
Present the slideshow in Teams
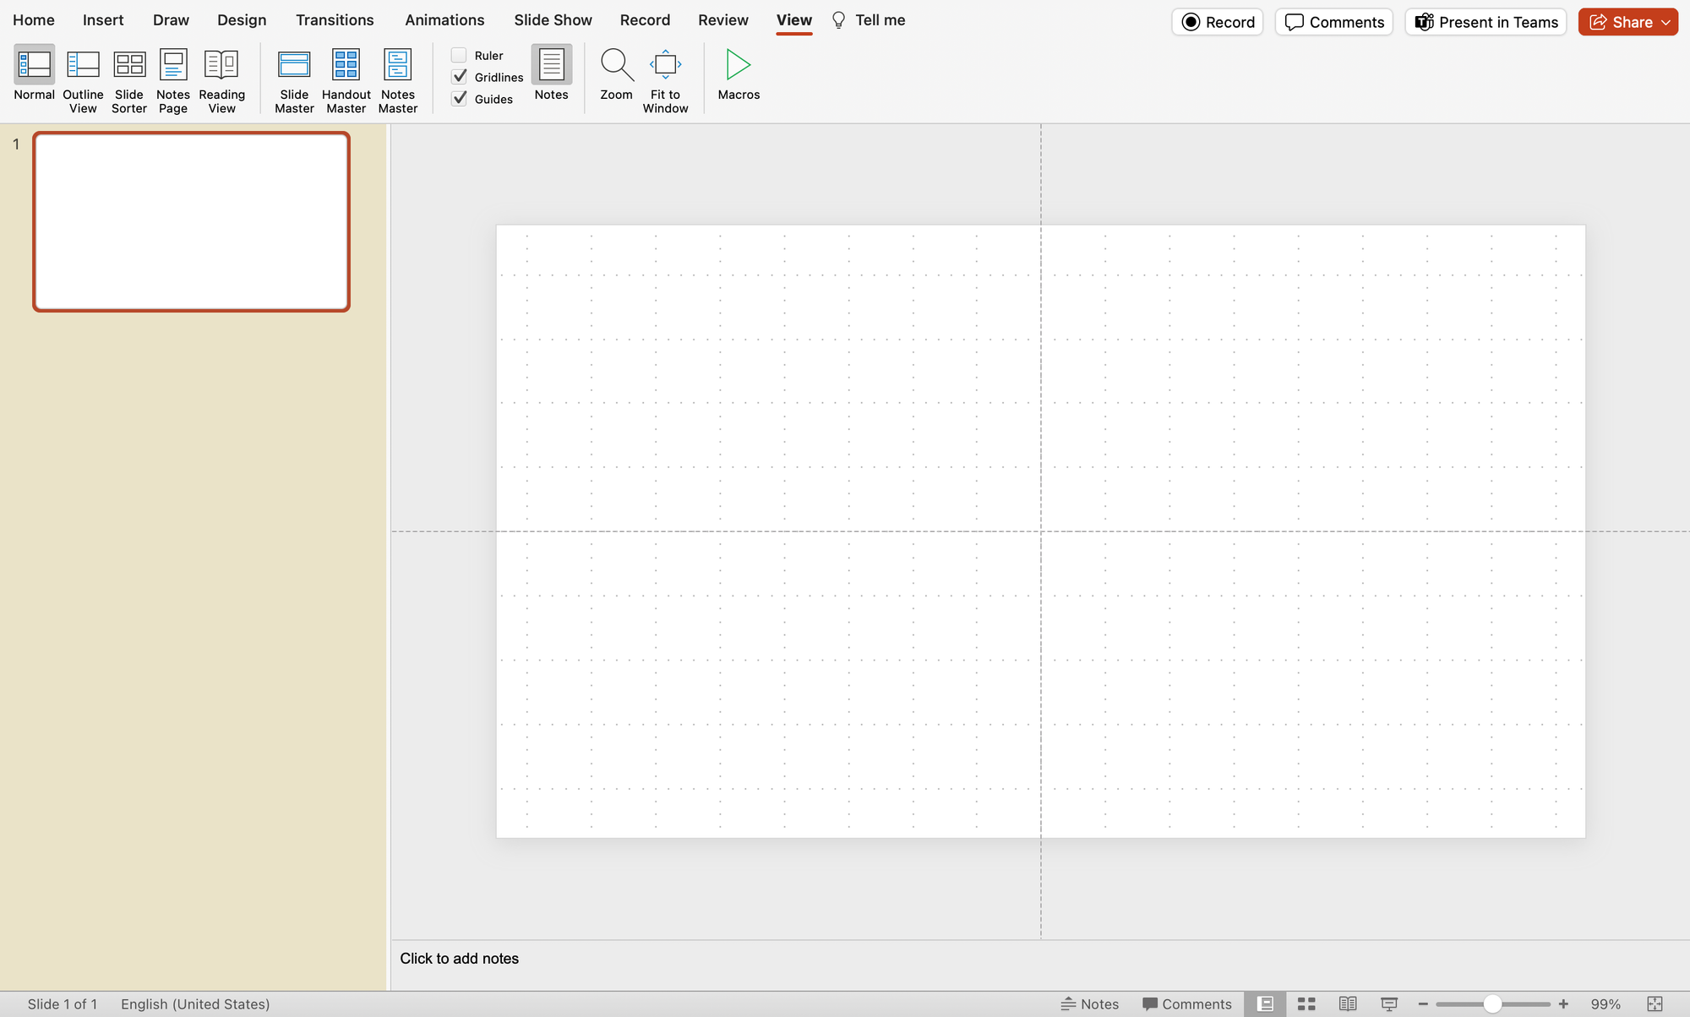[1486, 21]
